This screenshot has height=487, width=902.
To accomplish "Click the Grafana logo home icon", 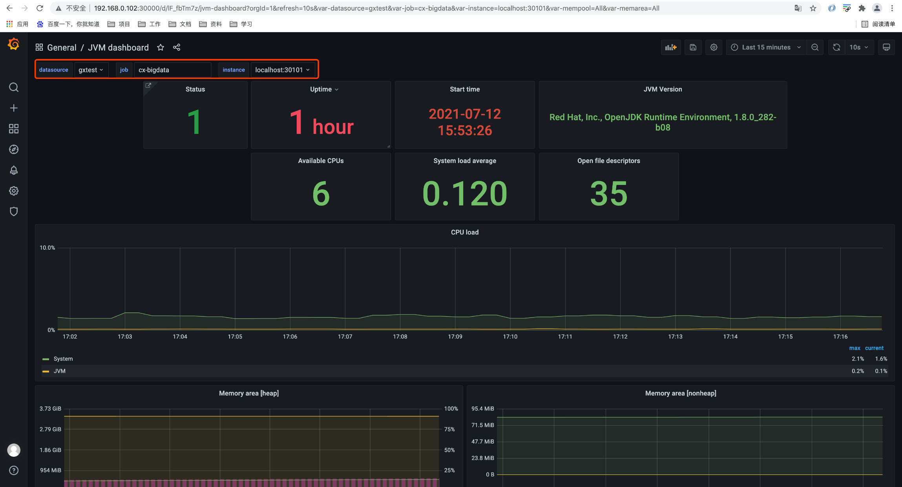I will coord(14,44).
